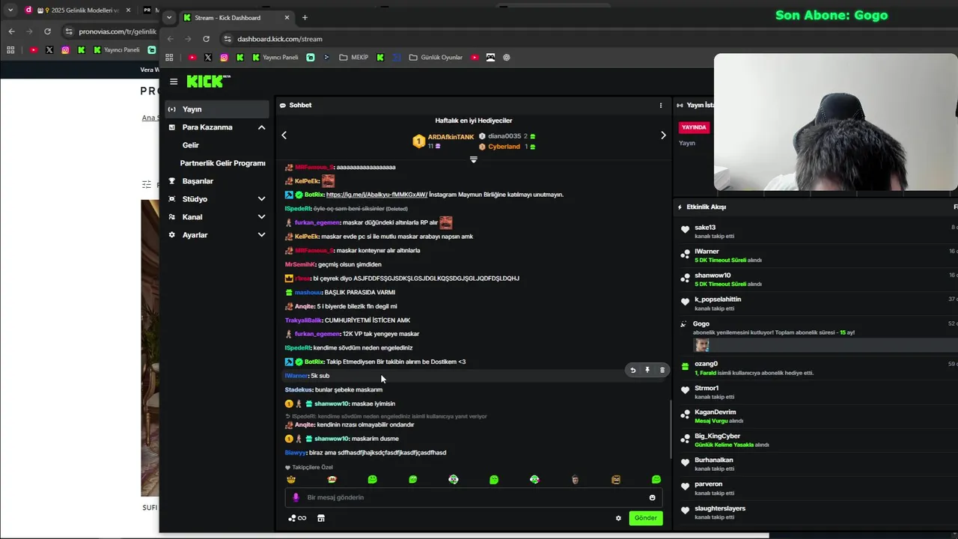Image resolution: width=958 pixels, height=539 pixels.
Task: Open the chat three-dot options menu
Action: tap(661, 106)
